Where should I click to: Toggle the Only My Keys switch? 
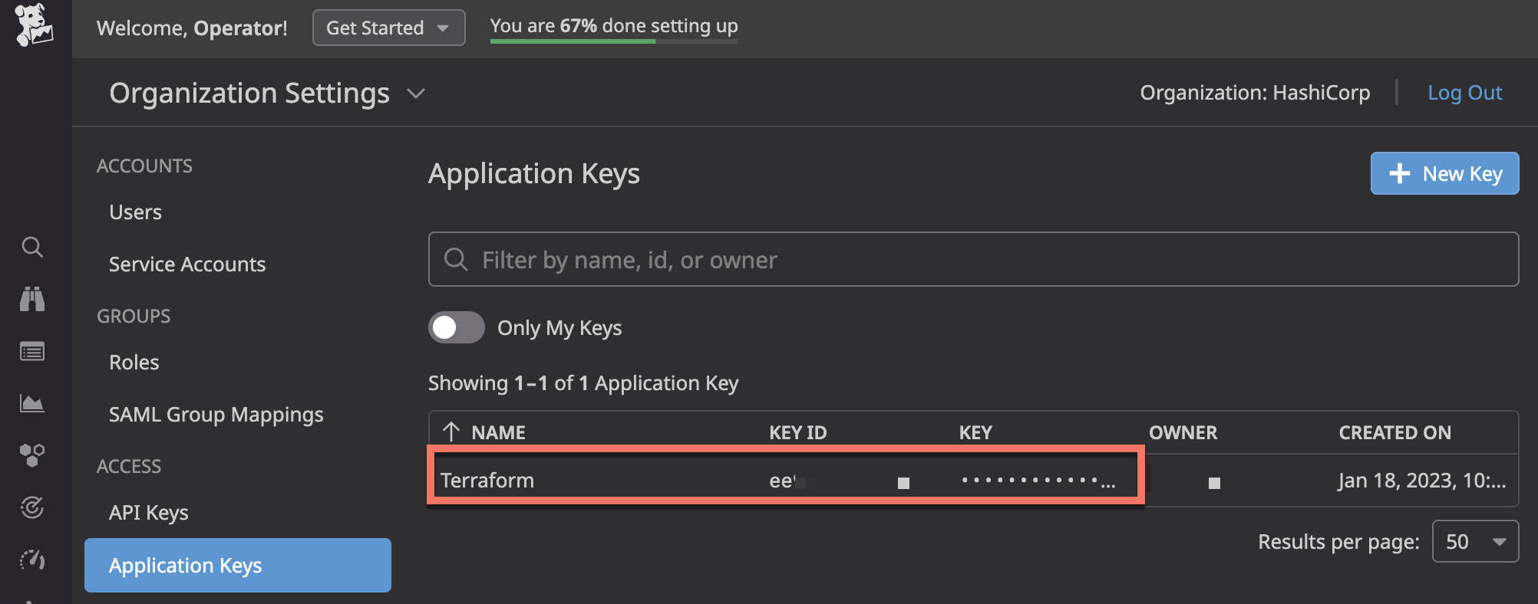pos(456,327)
